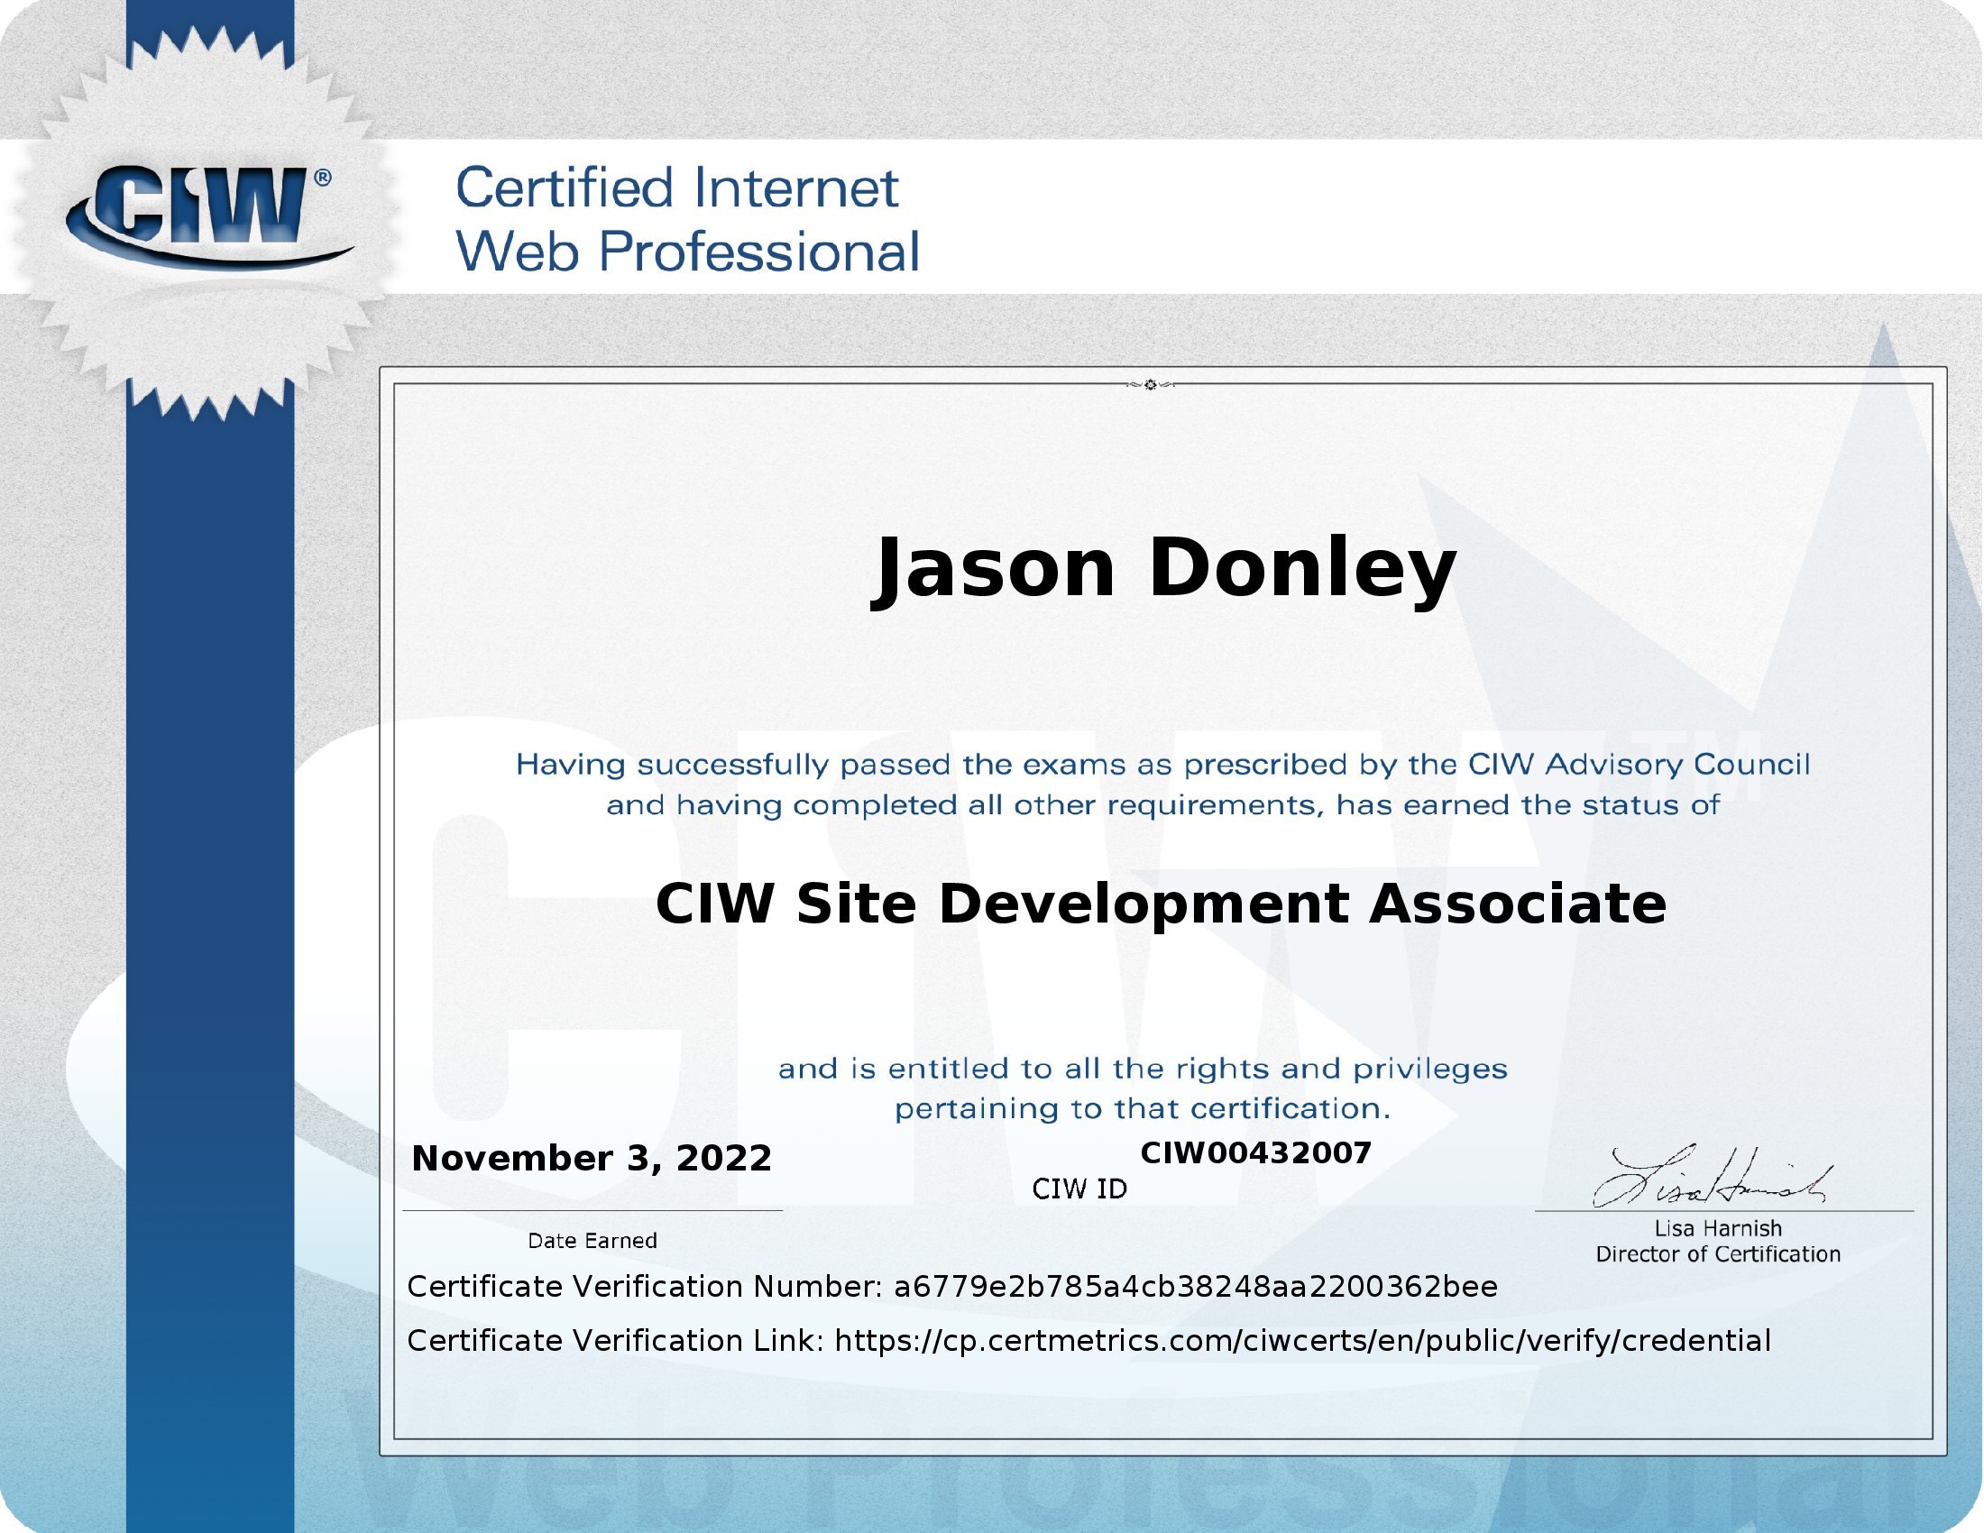This screenshot has width=1984, height=1533.
Task: Open the certmetrics verification link
Action: pyautogui.click(x=1303, y=1342)
